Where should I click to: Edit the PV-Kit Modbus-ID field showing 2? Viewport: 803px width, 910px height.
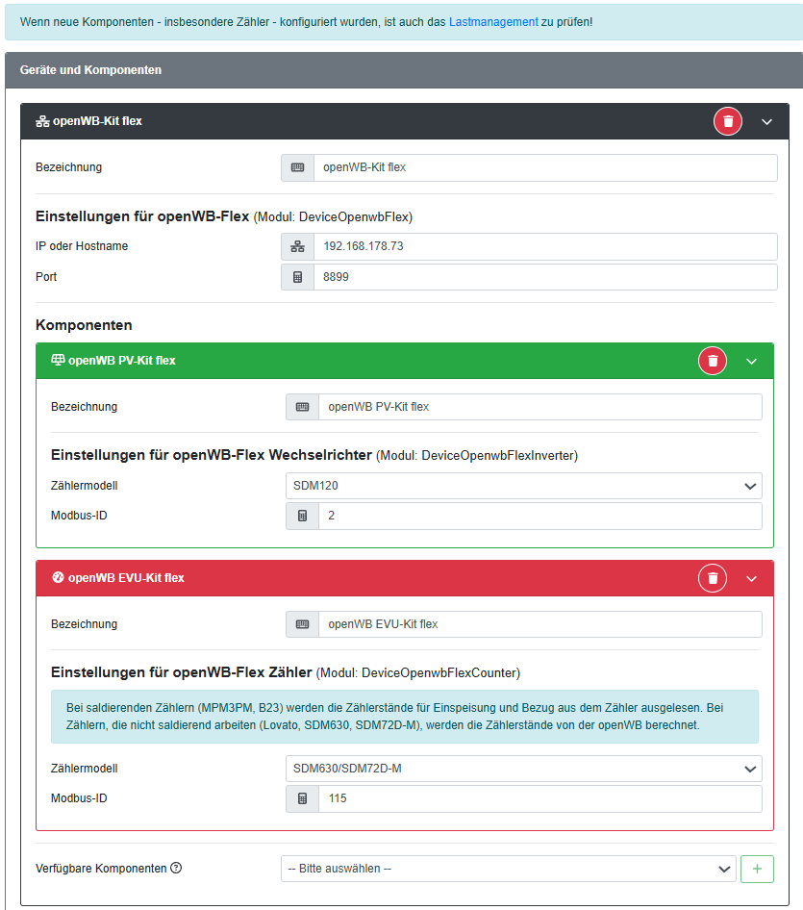pyautogui.click(x=540, y=516)
